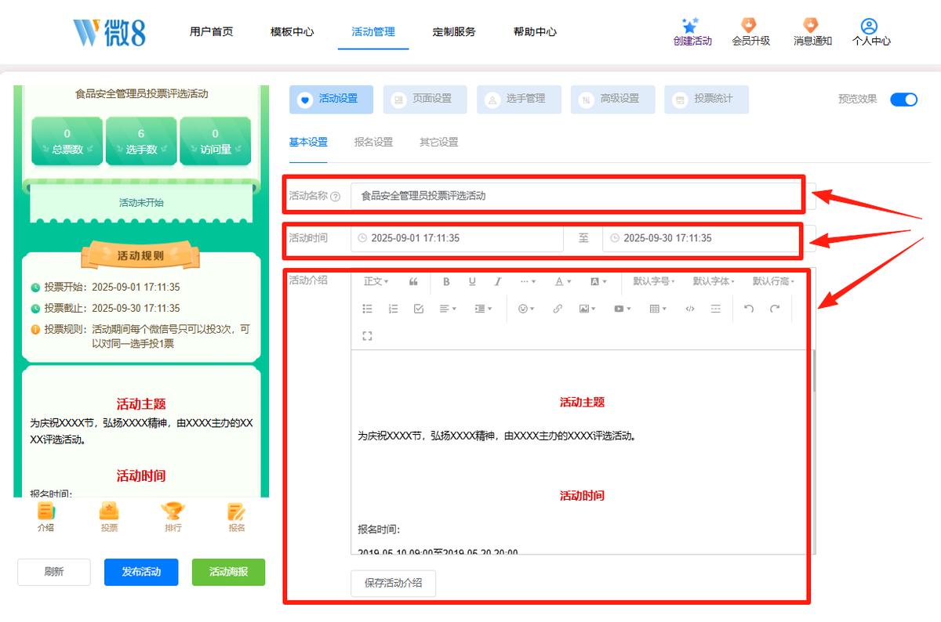
Task: Expand the 默认字体 font family dropdown
Action: (714, 281)
